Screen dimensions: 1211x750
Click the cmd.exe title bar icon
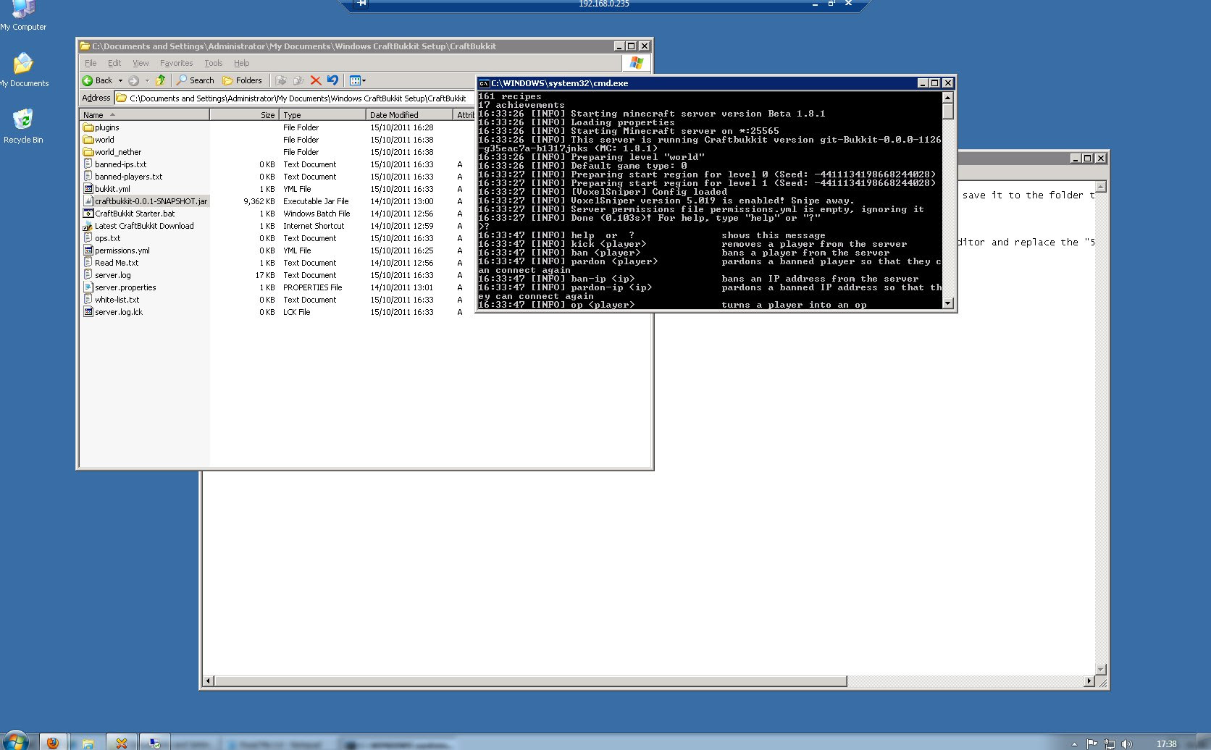[x=484, y=83]
